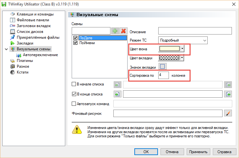Click the Разное icon
The image size is (239, 158).
(x=13, y=66)
